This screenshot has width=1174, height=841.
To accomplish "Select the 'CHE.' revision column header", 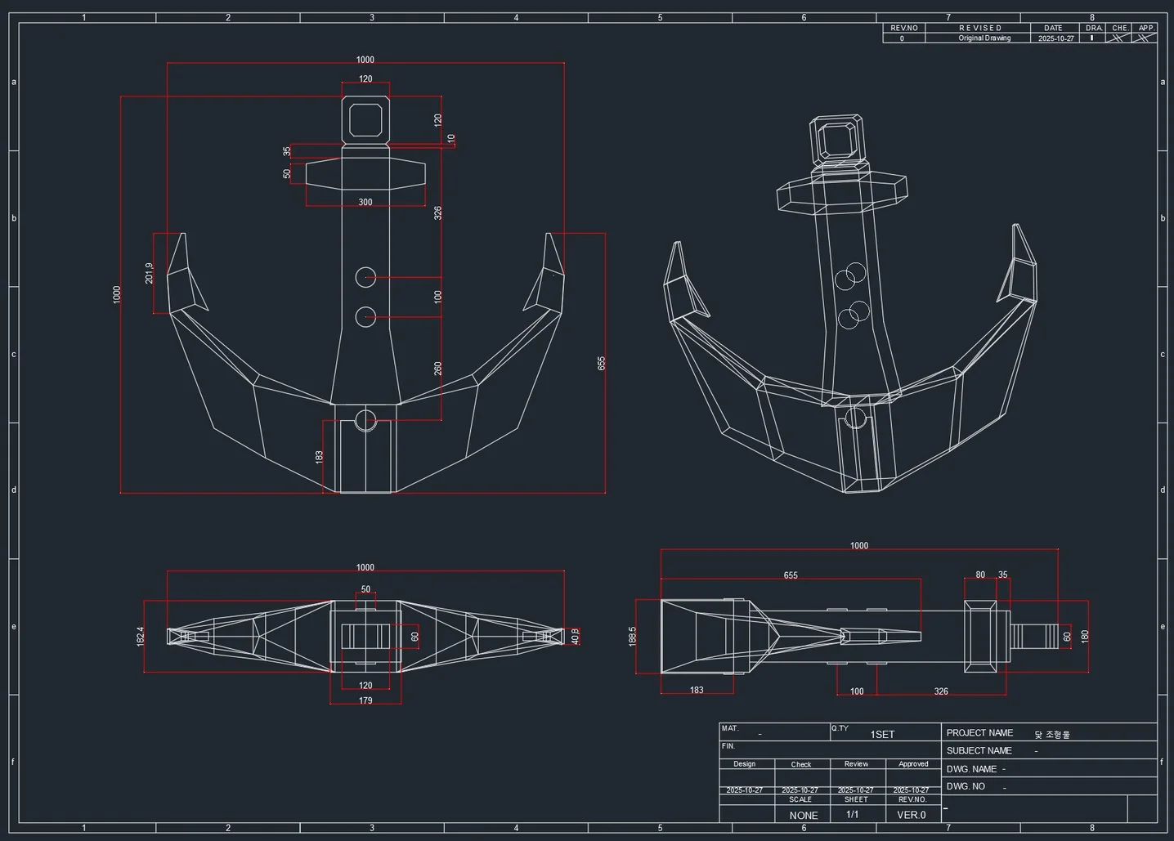I will pos(1120,28).
